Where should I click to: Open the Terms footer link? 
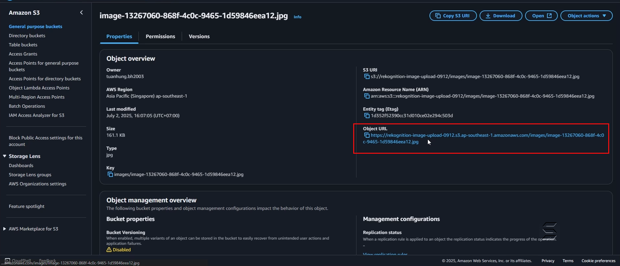[568, 261]
